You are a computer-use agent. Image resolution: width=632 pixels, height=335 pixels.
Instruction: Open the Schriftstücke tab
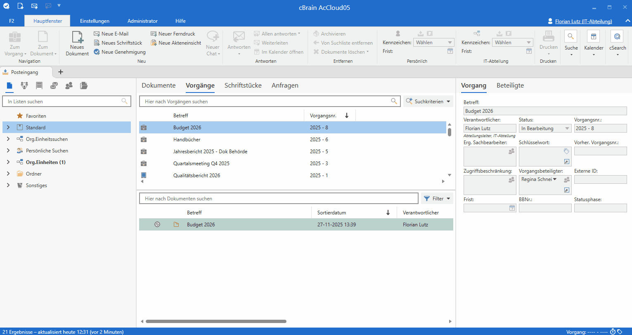[x=243, y=86]
